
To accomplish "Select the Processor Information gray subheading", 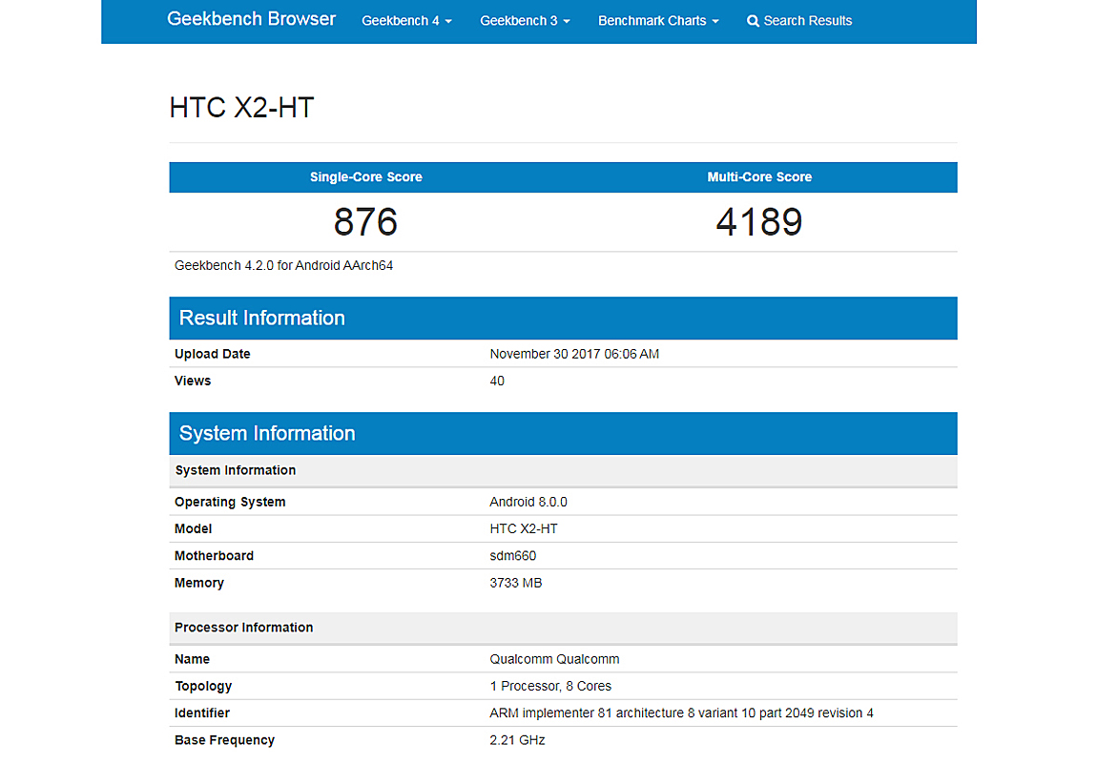I will (x=243, y=628).
